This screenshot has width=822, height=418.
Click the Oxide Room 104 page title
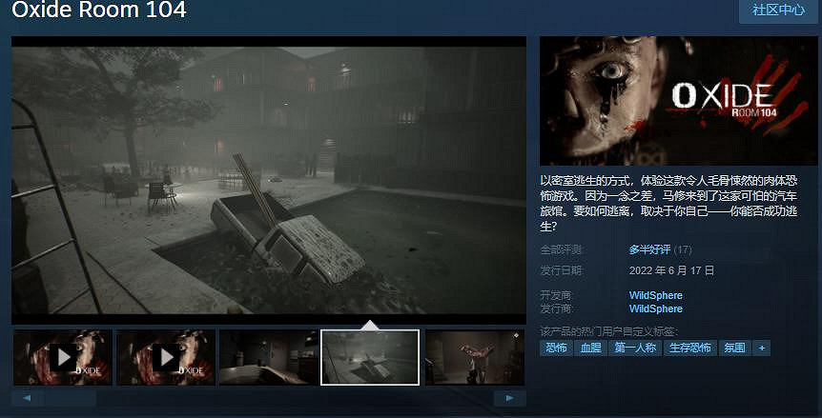tap(99, 10)
